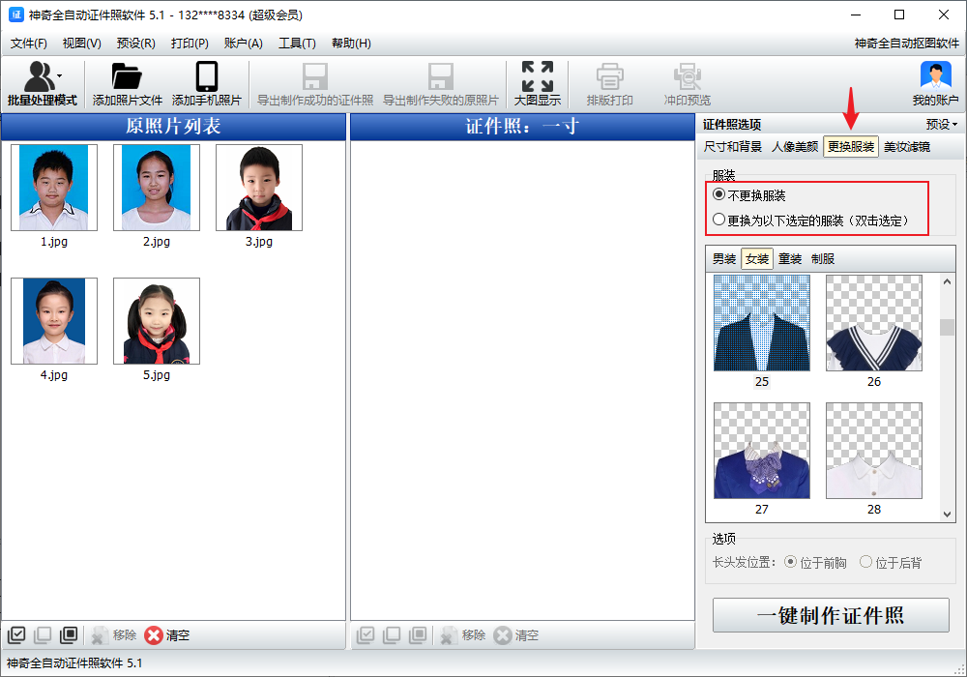Switch to 人像美颜 tab
The width and height of the screenshot is (967, 677).
coord(795,147)
